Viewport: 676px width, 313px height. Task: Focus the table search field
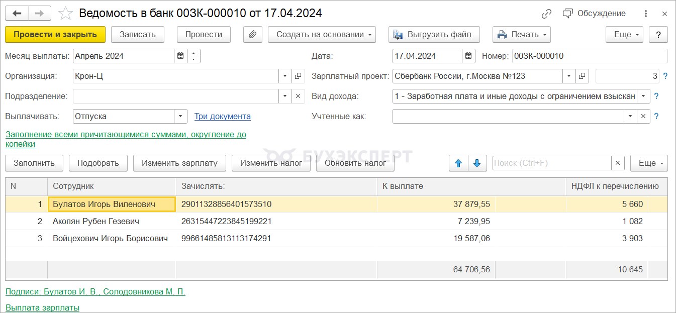(x=551, y=163)
